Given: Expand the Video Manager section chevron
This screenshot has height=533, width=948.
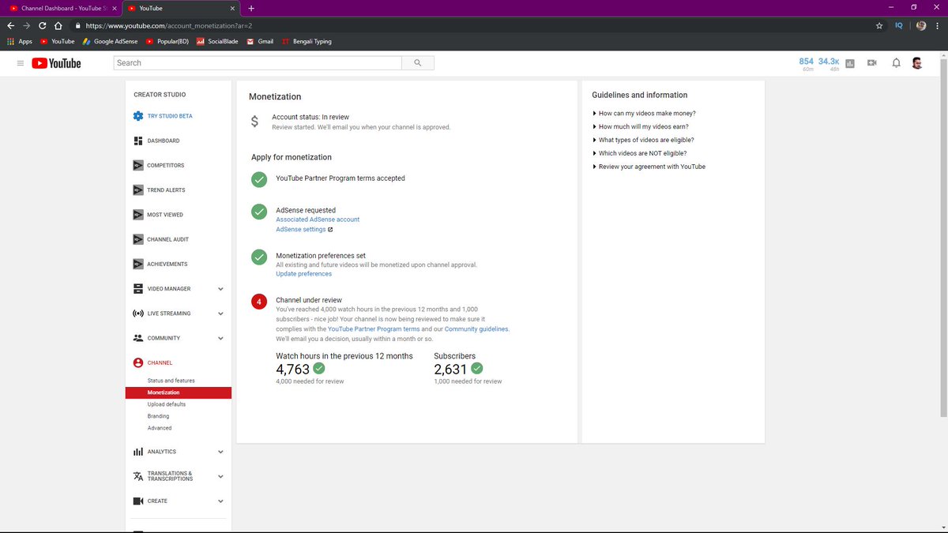Looking at the screenshot, I should (x=220, y=289).
